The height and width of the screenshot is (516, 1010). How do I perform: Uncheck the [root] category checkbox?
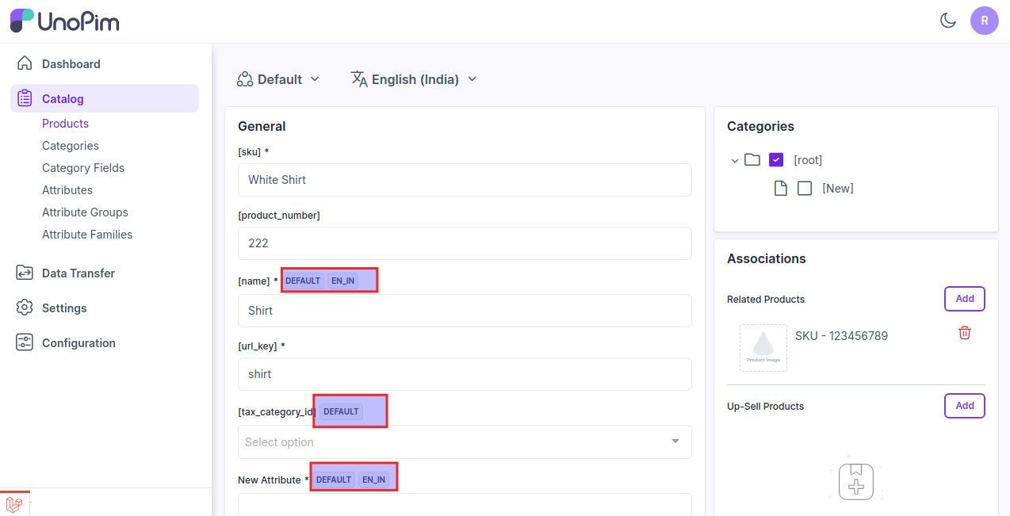tap(776, 160)
